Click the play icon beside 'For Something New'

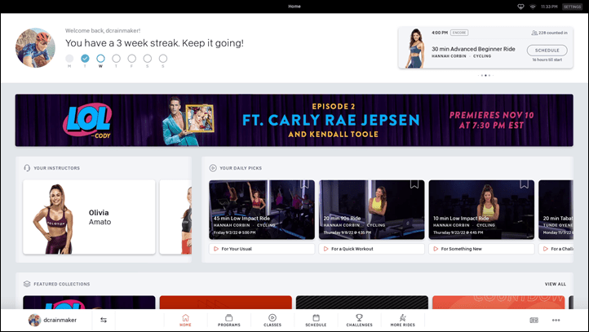(x=436, y=249)
